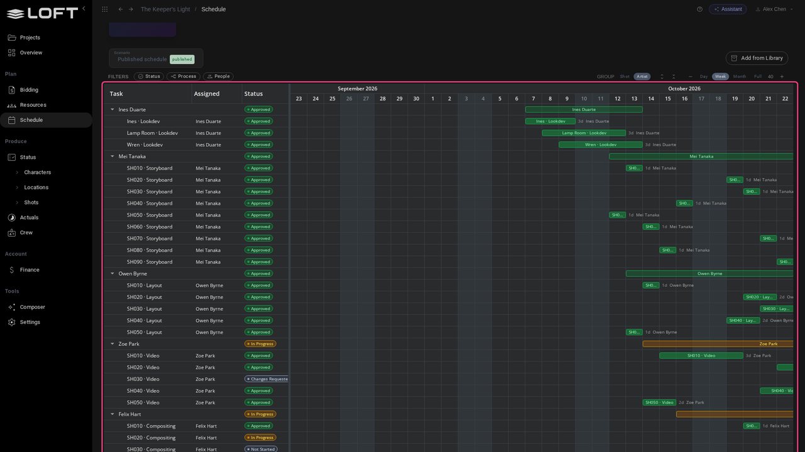Open Resources in the sidebar
Image resolution: width=805 pixels, height=452 pixels.
(x=46, y=105)
